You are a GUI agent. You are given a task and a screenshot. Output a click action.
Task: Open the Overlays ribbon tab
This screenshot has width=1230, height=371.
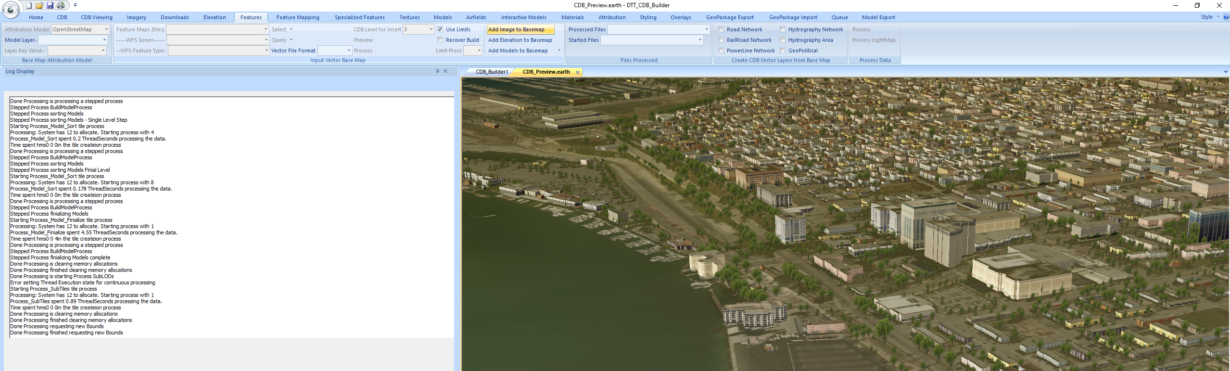[681, 17]
